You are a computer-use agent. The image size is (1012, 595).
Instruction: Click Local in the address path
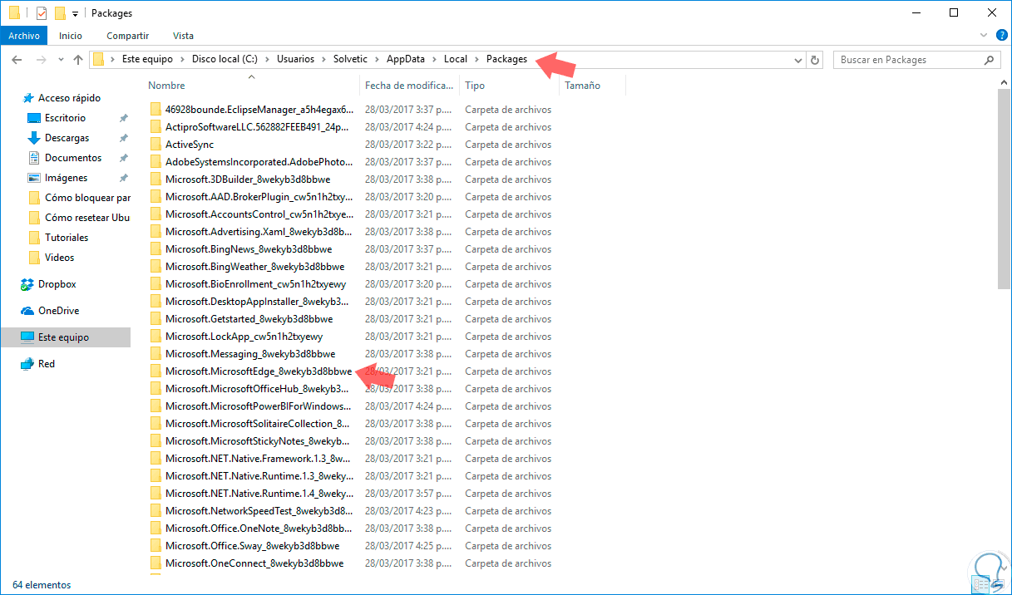[x=456, y=59]
